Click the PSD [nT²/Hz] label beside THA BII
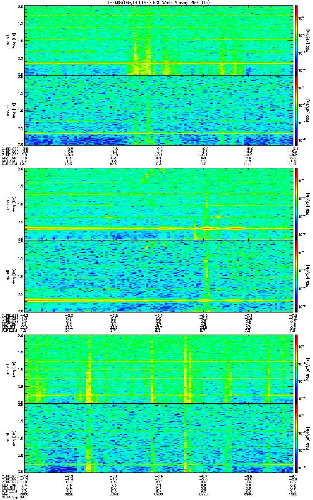Viewport: 313px width, 500px height. pos(309,111)
